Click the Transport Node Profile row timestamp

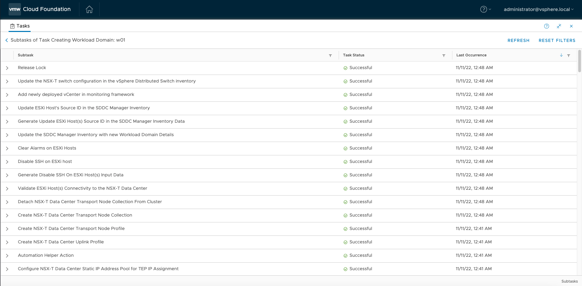(x=474, y=229)
